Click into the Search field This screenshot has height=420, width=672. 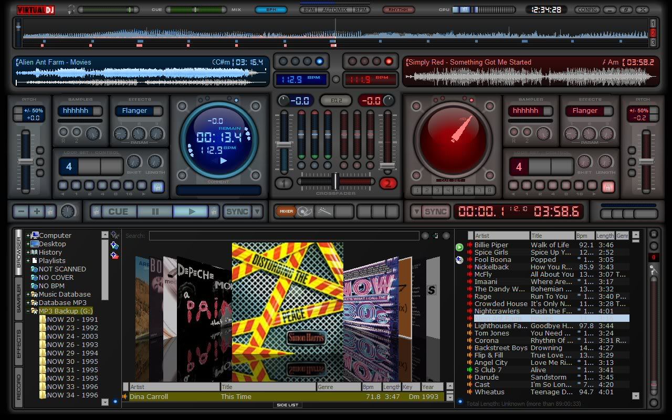284,236
